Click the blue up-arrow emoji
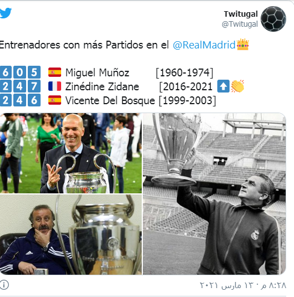Screen dimensions: 294x297 coord(223,86)
